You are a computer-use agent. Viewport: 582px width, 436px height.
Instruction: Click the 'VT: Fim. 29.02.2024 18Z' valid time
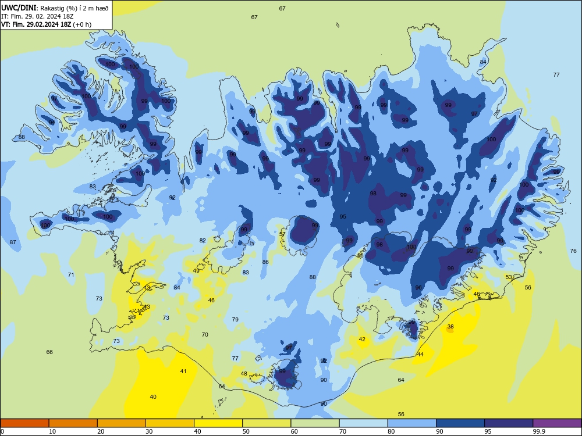point(36,24)
